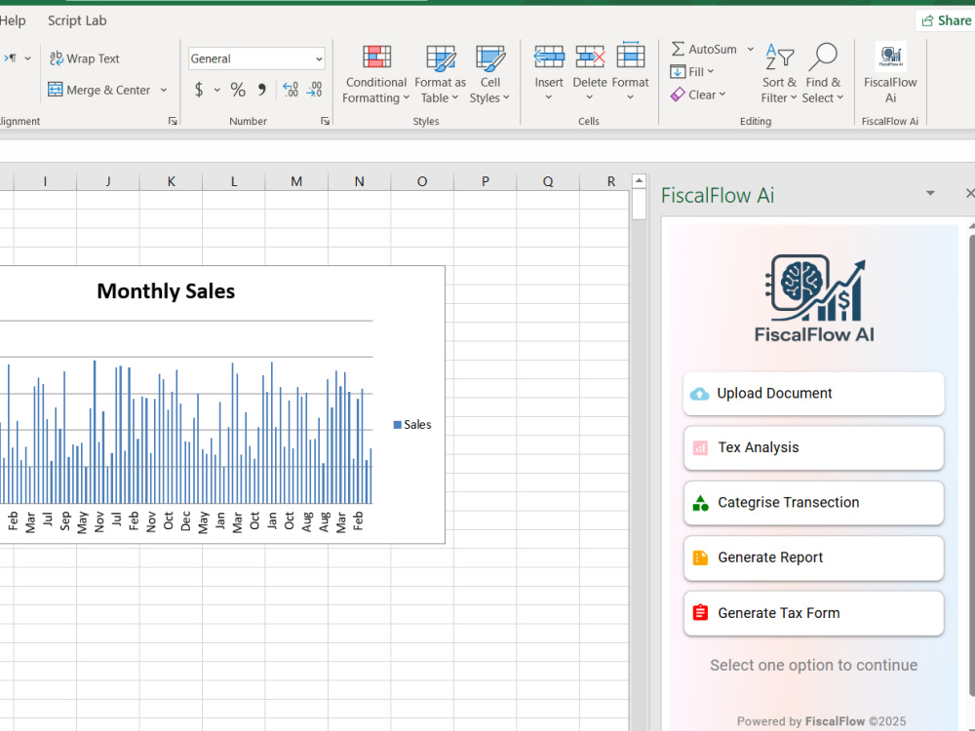975x731 pixels.
Task: Toggle Wrap Text
Action: point(85,58)
